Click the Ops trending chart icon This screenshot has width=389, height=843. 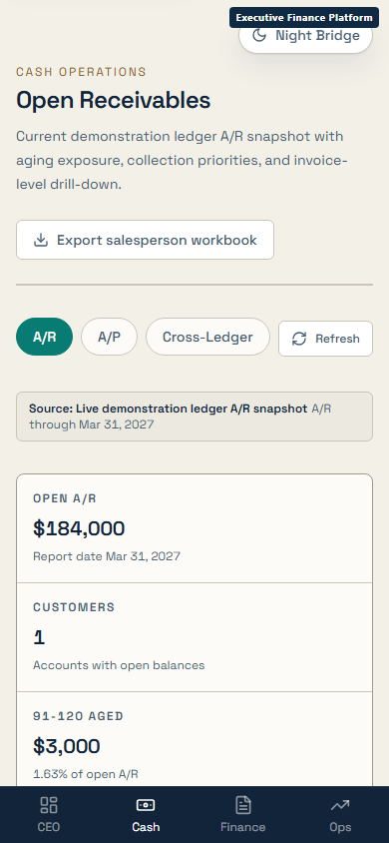(x=340, y=805)
